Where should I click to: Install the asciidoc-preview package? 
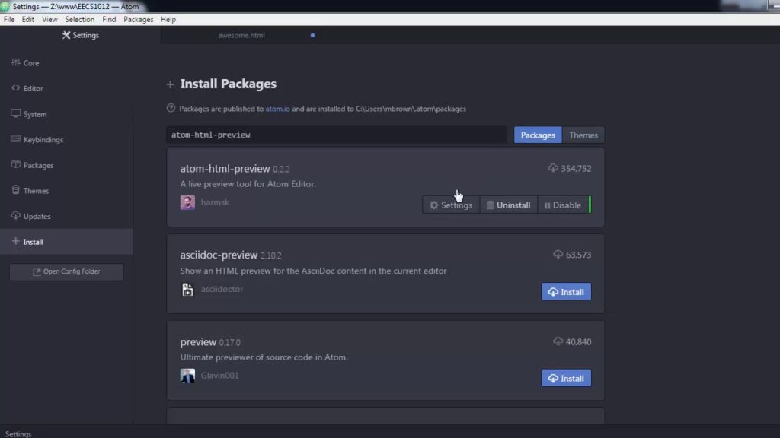click(x=566, y=291)
